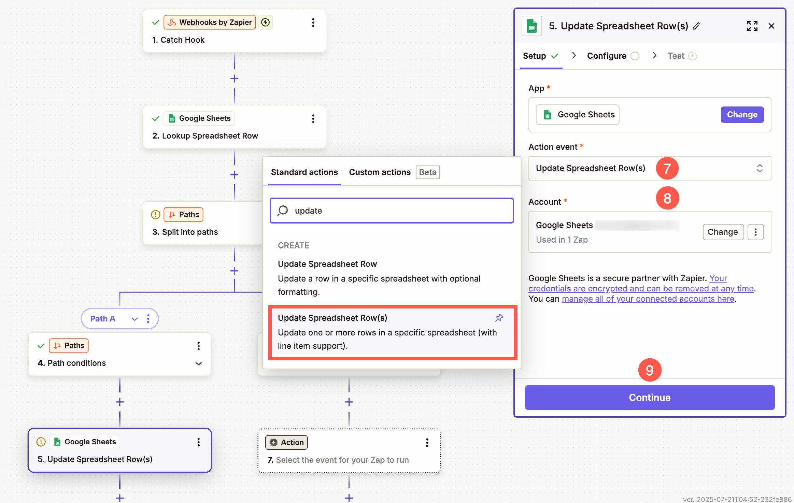The width and height of the screenshot is (794, 503).
Task: Close the step editor panel
Action: pyautogui.click(x=771, y=26)
